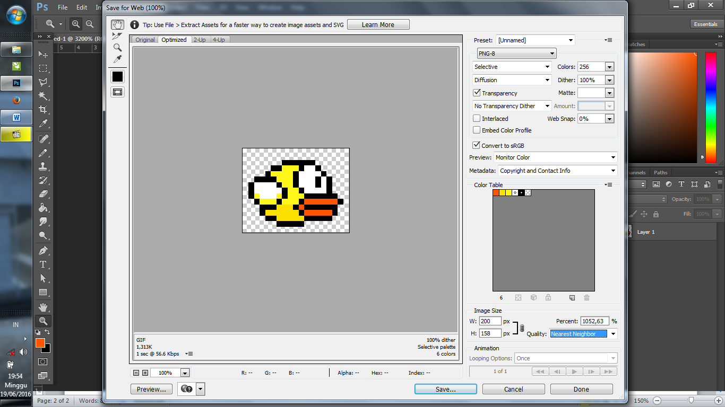Click the Preview... button
This screenshot has width=725, height=407.
[x=151, y=388]
